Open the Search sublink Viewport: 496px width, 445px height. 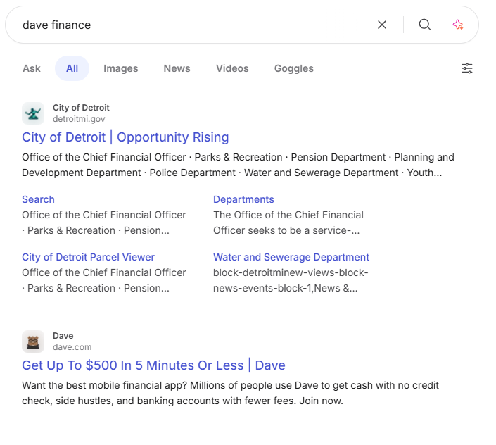tap(38, 199)
